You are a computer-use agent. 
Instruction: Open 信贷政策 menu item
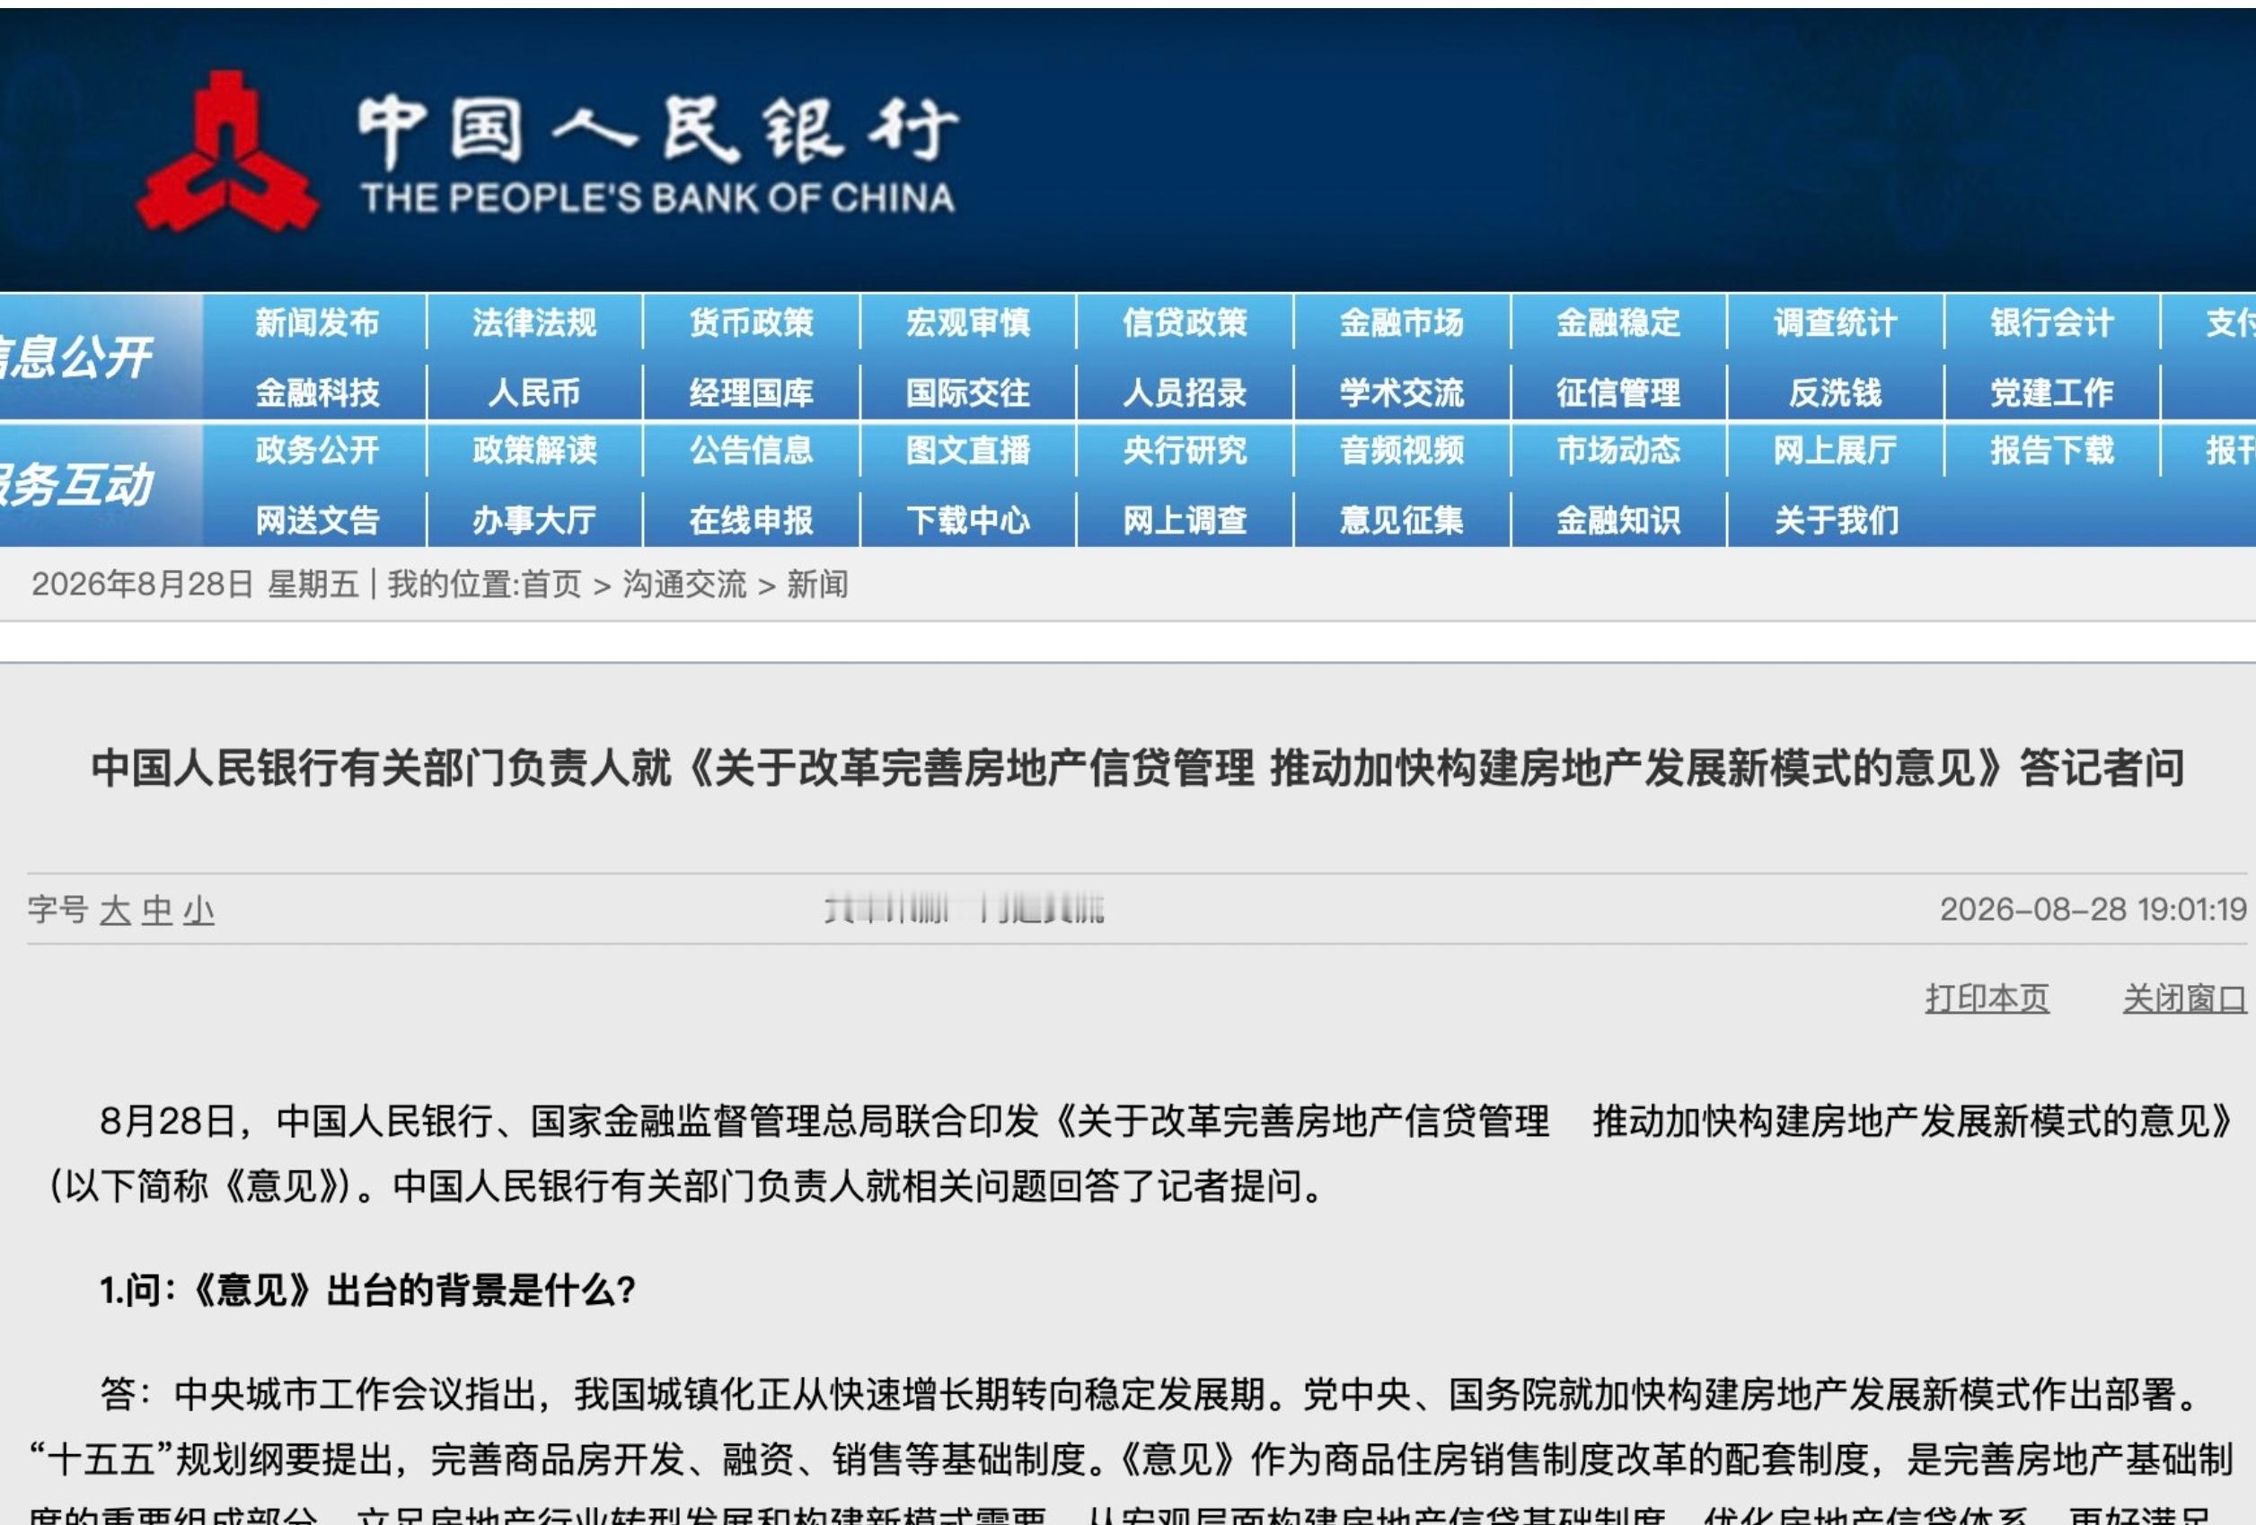[x=1185, y=322]
